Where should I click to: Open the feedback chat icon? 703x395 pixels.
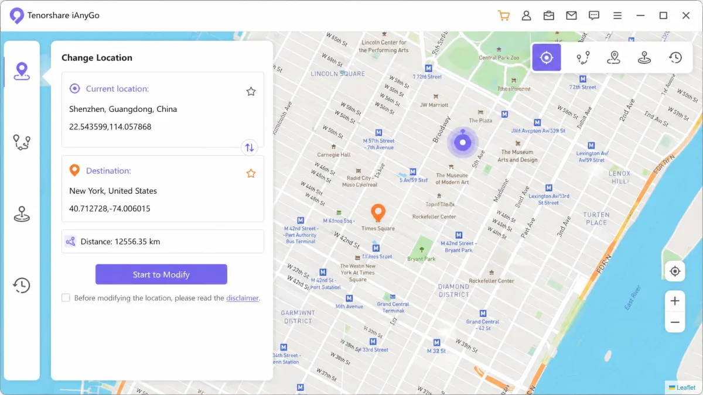594,16
